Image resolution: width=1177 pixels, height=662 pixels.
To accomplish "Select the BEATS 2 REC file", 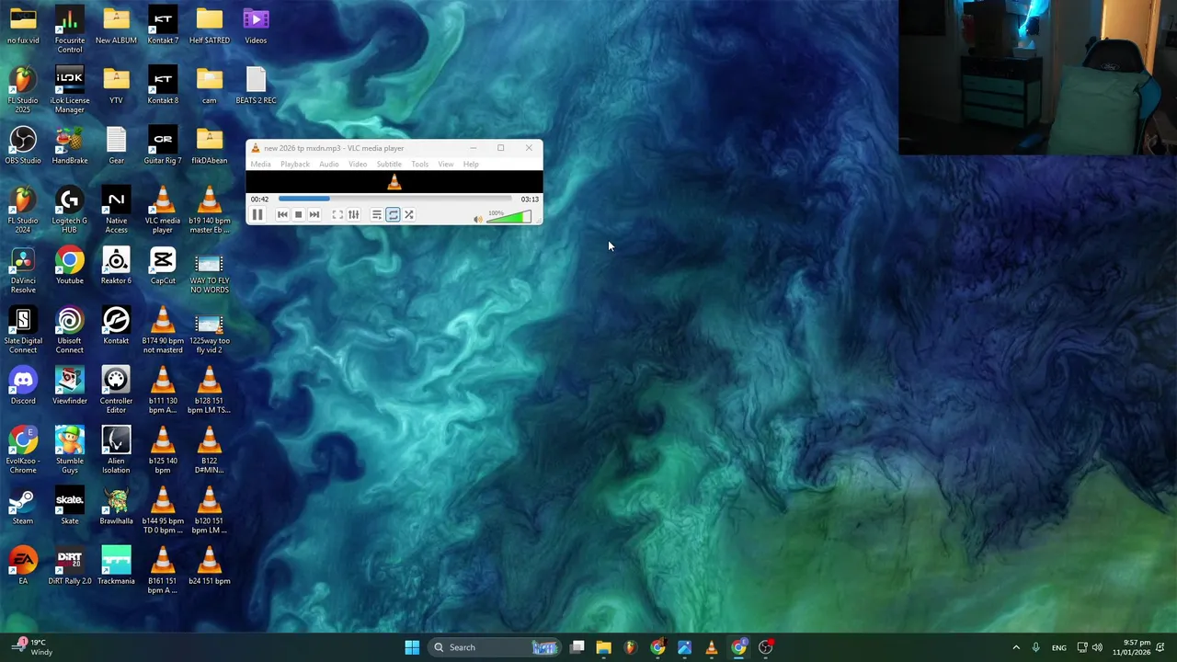I will [256, 86].
